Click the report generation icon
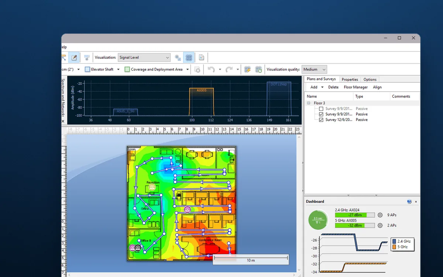Viewport: 443px width, 277px height. pyautogui.click(x=202, y=58)
